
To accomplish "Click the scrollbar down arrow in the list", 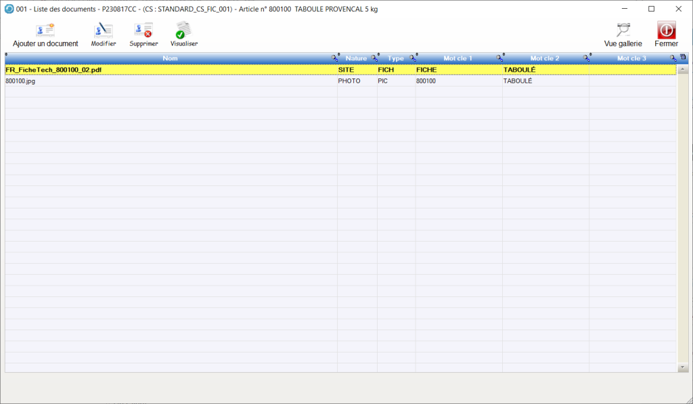I will pos(683,367).
